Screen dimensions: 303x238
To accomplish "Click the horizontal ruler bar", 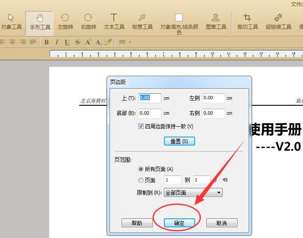I will pyautogui.click(x=176, y=54).
